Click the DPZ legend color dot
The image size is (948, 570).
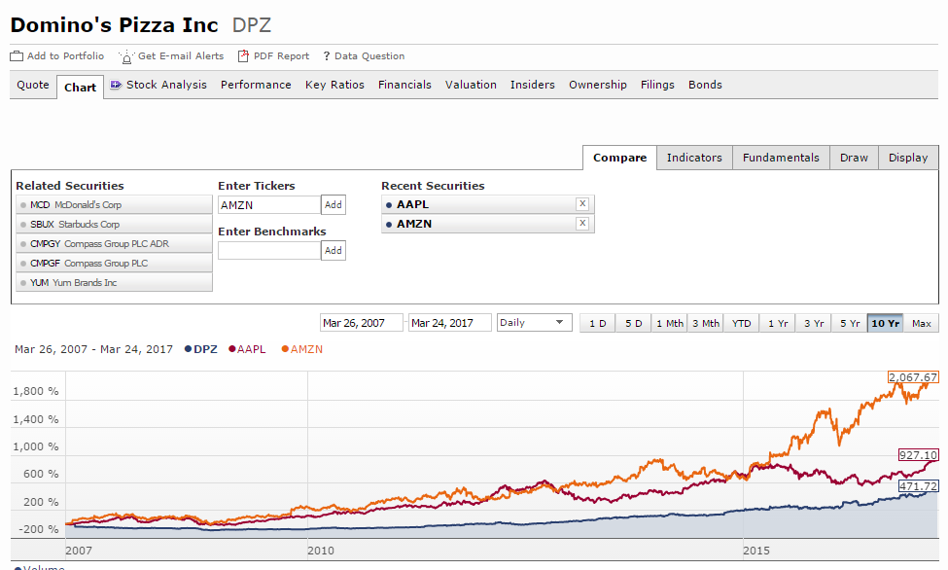[x=188, y=349]
